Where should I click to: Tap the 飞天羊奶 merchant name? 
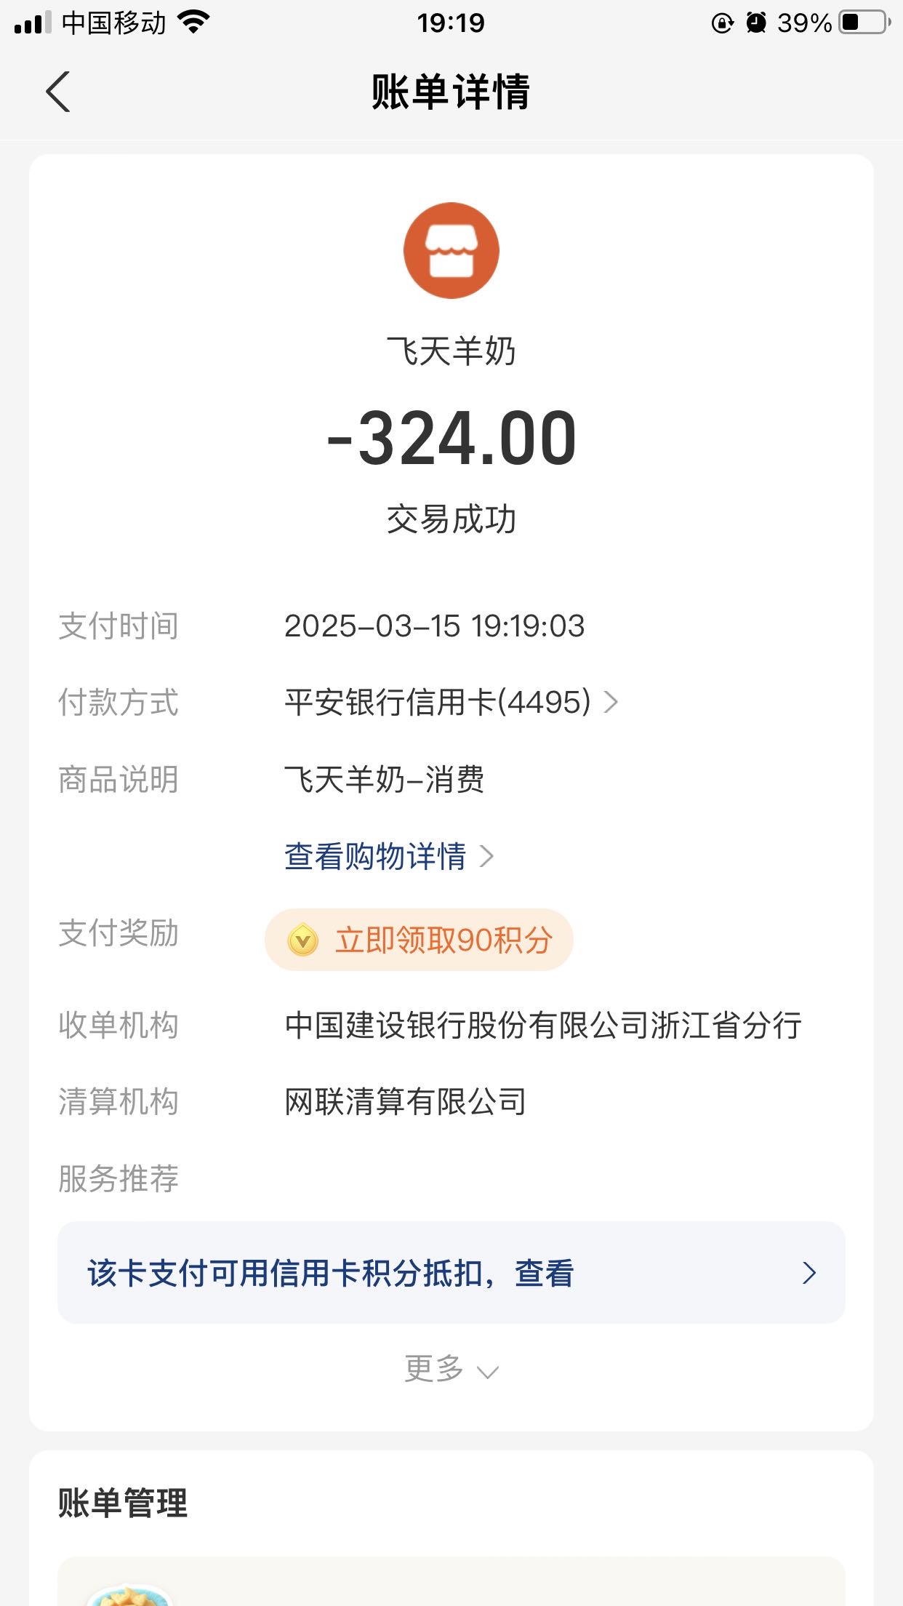451,351
